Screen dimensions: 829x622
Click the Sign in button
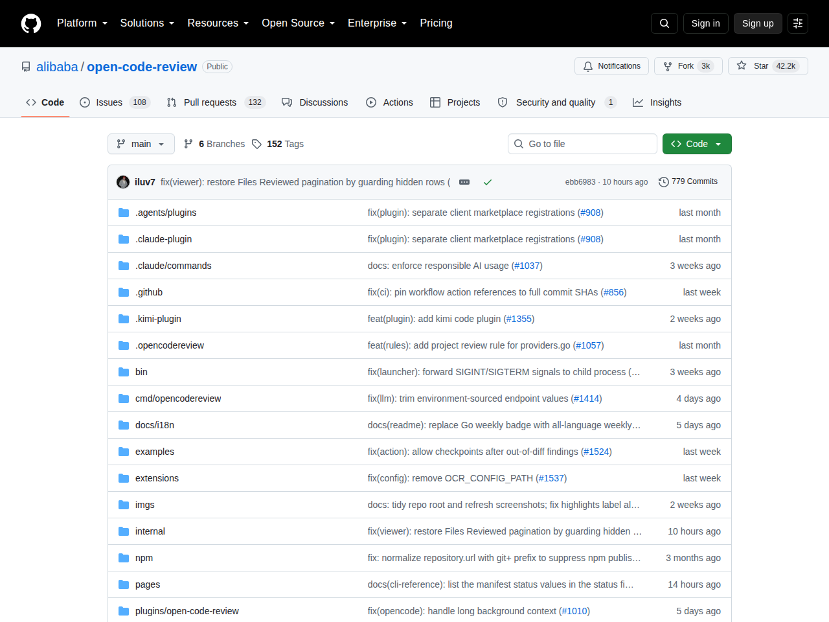[x=705, y=23]
